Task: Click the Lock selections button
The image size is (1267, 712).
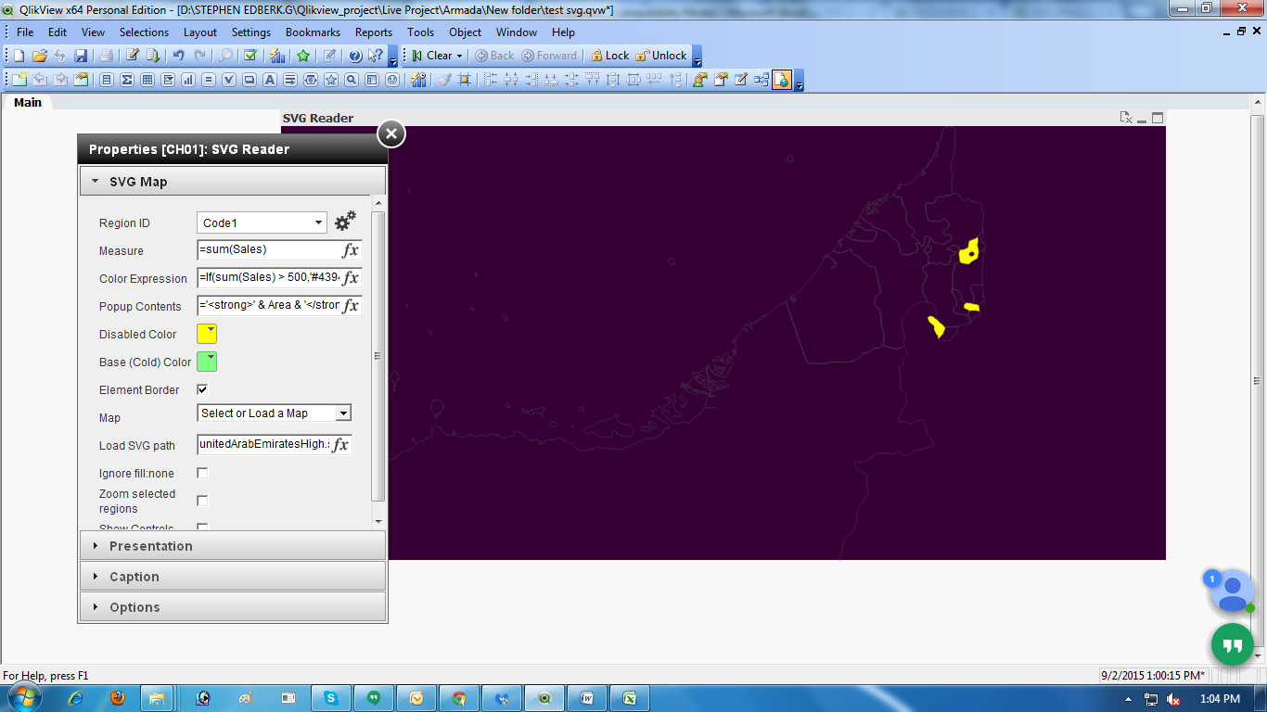Action: [x=609, y=56]
